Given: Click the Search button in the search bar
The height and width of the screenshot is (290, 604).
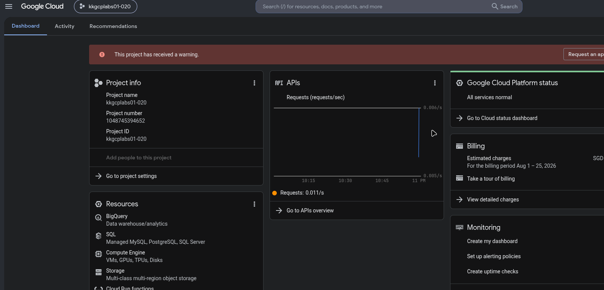Looking at the screenshot, I should (505, 6).
